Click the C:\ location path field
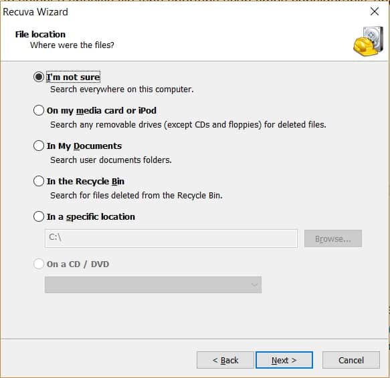 tap(171, 238)
